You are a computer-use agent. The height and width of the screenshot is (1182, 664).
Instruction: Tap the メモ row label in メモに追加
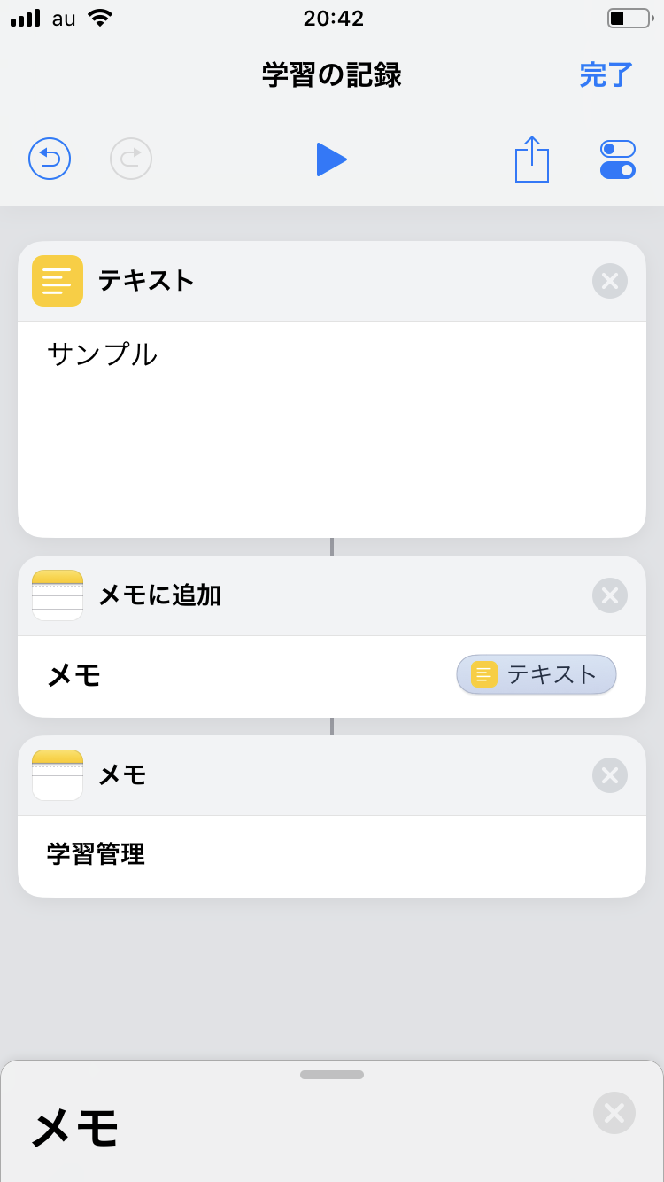pyautogui.click(x=74, y=676)
